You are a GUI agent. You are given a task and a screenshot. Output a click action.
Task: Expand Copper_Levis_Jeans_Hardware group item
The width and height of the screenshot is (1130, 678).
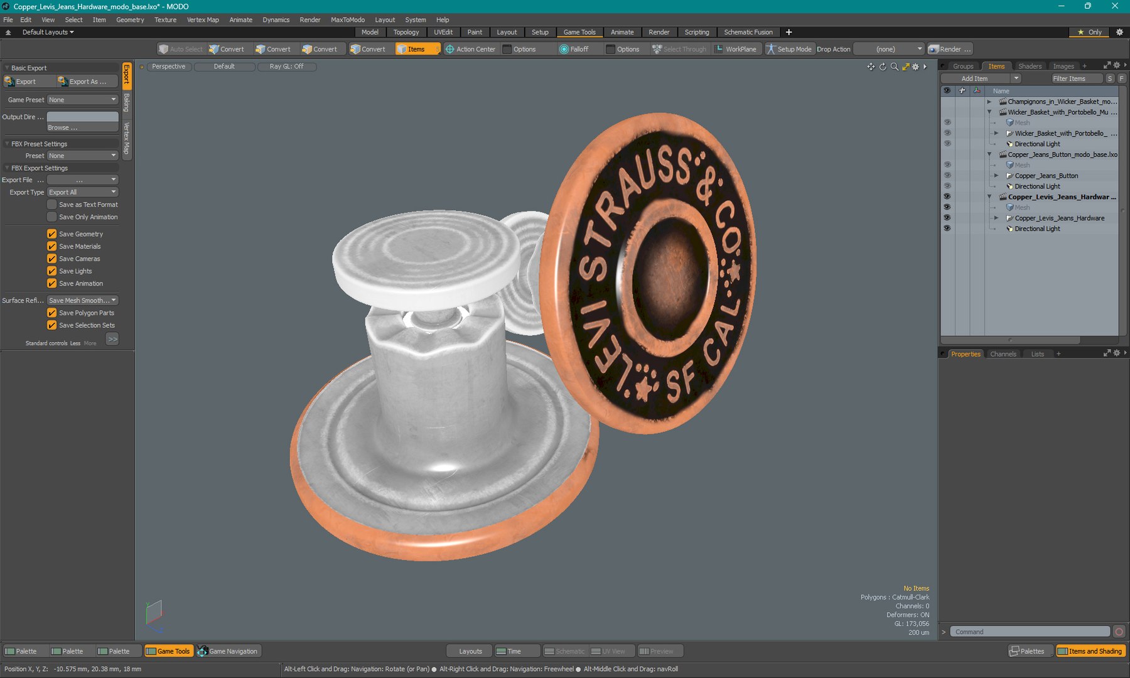(x=996, y=218)
